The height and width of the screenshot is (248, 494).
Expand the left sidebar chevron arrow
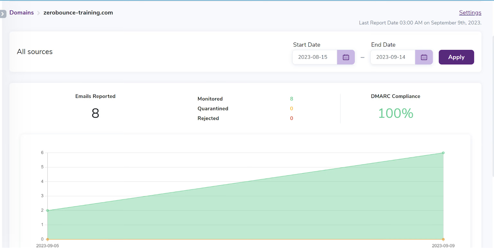pos(3,14)
